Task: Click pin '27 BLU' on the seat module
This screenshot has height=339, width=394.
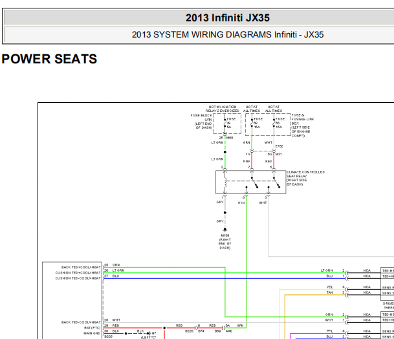Action: (112, 276)
